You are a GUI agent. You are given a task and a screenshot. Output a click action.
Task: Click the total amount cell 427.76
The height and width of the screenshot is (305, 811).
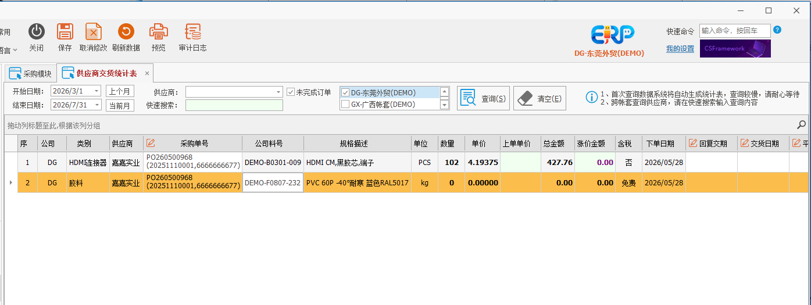click(558, 163)
